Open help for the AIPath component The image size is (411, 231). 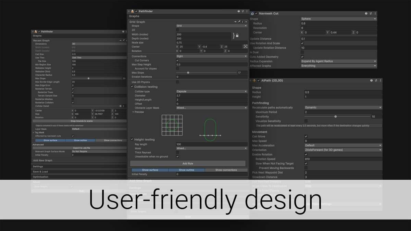[x=372, y=80]
